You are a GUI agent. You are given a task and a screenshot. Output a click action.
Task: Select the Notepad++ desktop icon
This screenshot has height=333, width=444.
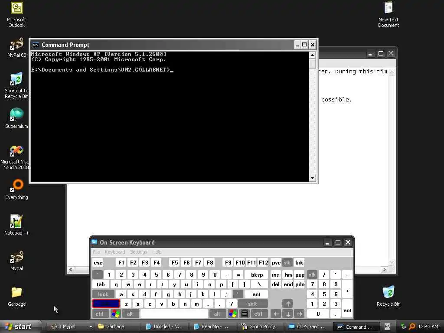tap(16, 225)
